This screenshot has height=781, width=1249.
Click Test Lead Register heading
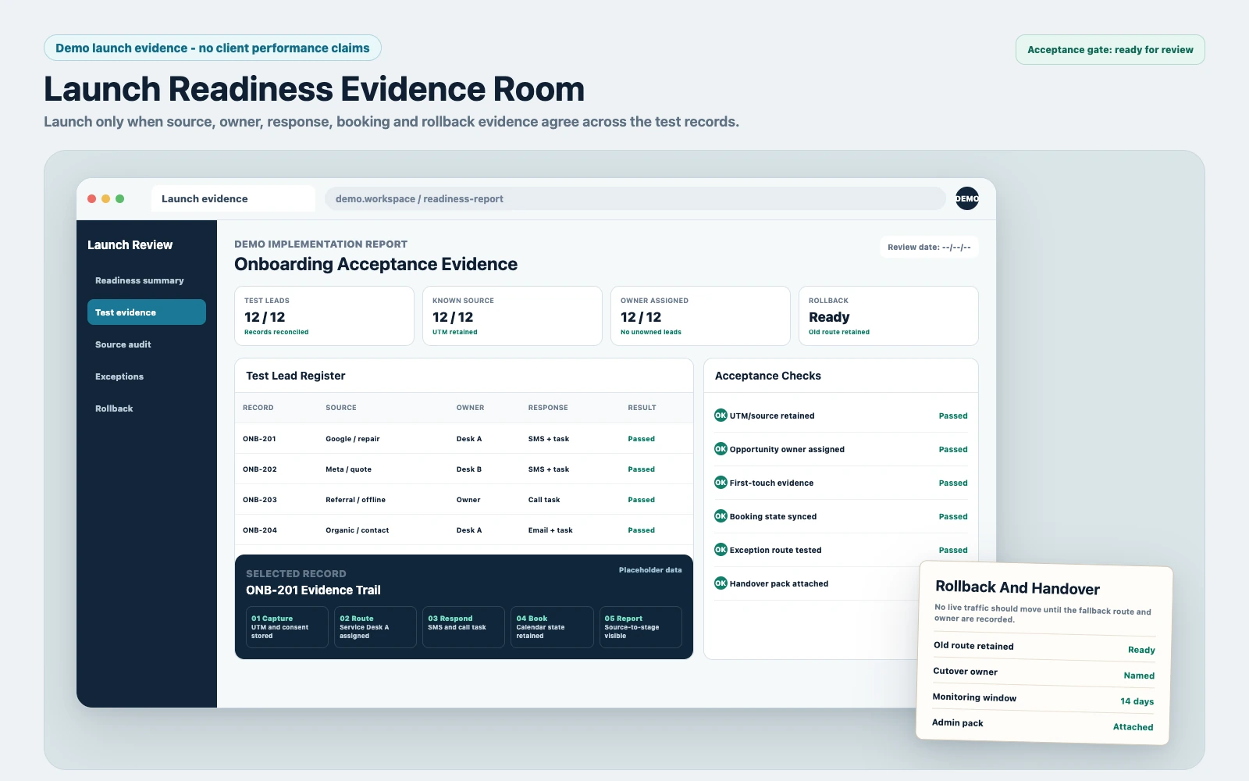296,376
